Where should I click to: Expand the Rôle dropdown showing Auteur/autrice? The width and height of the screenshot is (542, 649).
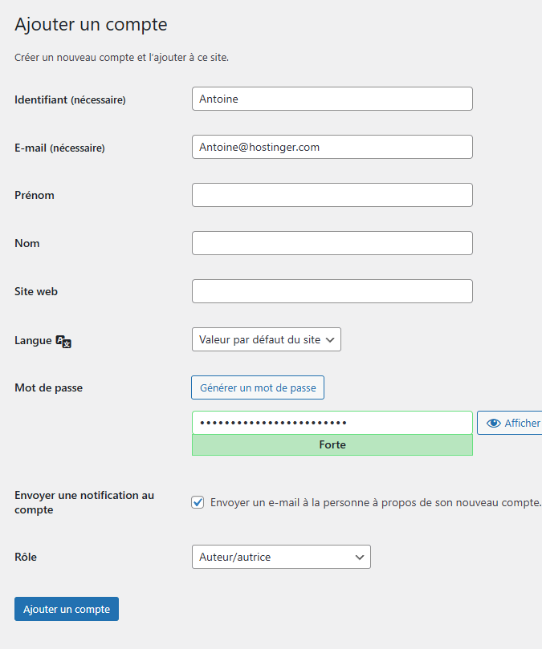pos(281,557)
